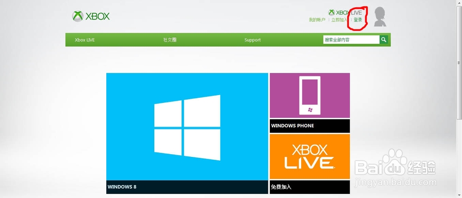Open the Xbox LIVE navigation menu item
Image resolution: width=462 pixels, height=198 pixels.
tap(85, 40)
